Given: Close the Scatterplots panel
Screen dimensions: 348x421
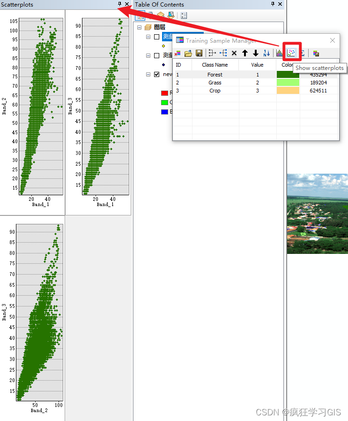Looking at the screenshot, I should pos(127,4).
